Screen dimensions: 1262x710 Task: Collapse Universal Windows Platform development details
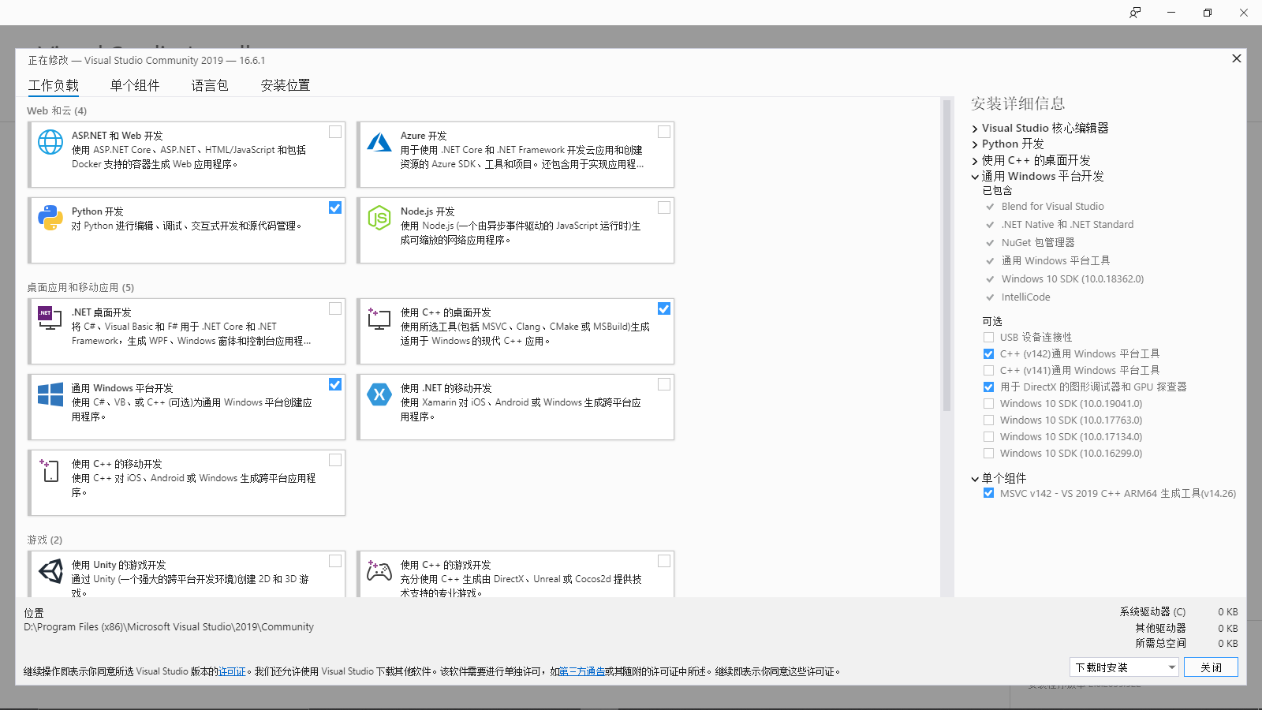tap(975, 177)
